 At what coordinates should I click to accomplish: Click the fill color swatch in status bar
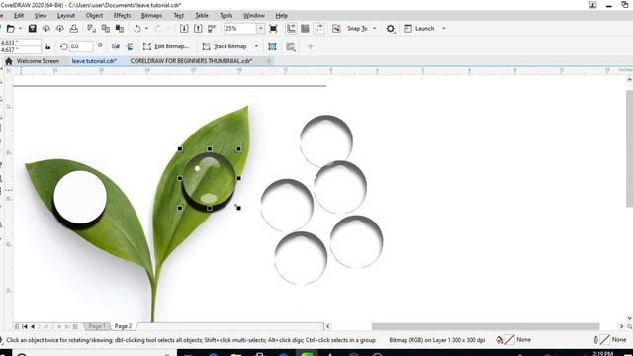coord(509,340)
